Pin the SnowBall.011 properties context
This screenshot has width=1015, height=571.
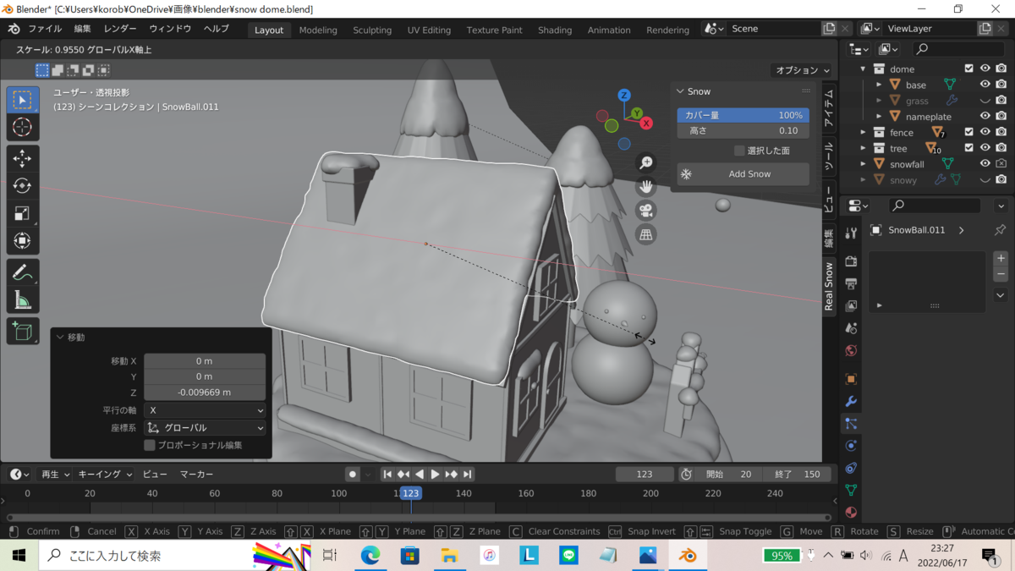point(1000,230)
